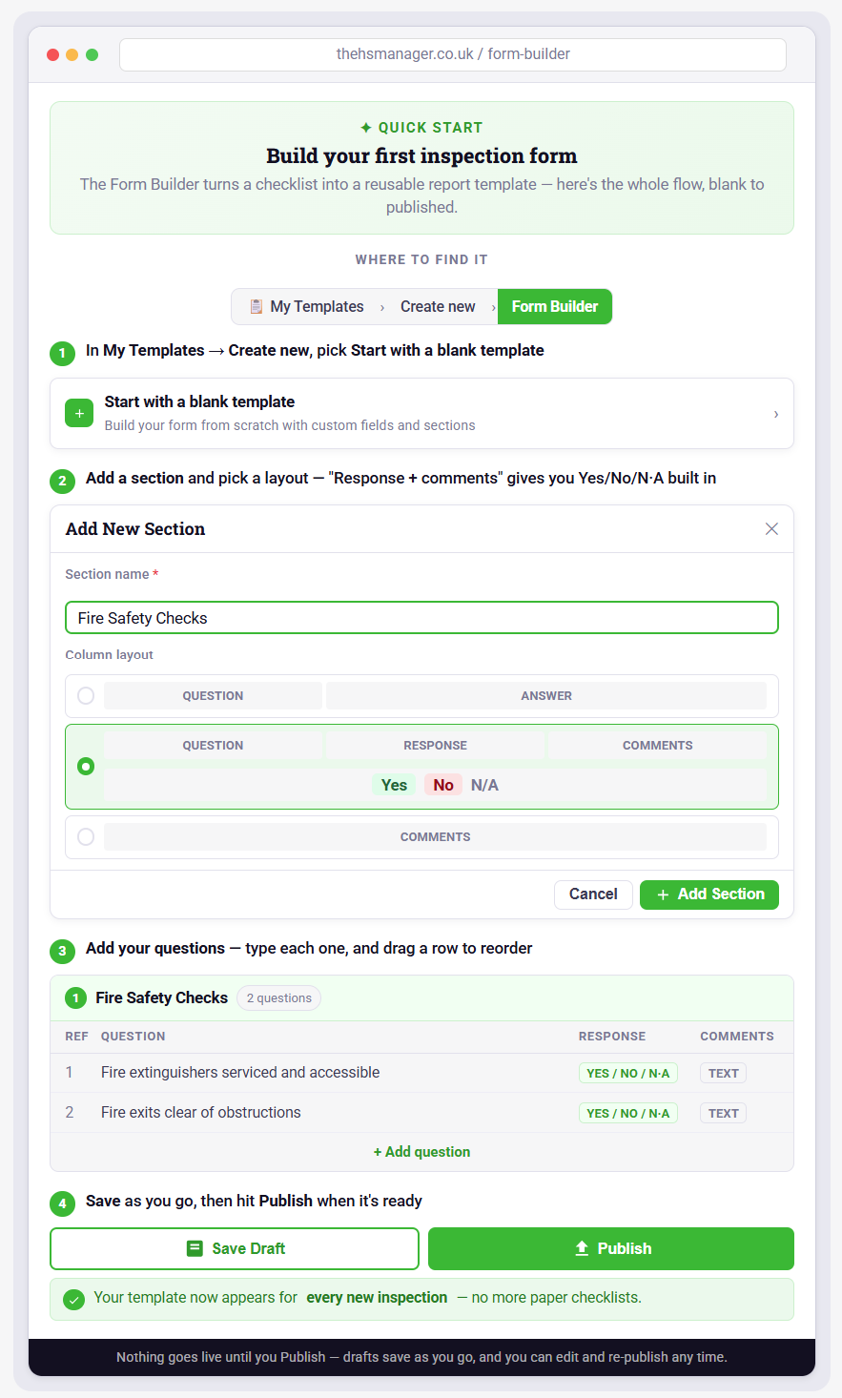Click the Yes response chip
This screenshot has width=842, height=1398.
pos(394,785)
